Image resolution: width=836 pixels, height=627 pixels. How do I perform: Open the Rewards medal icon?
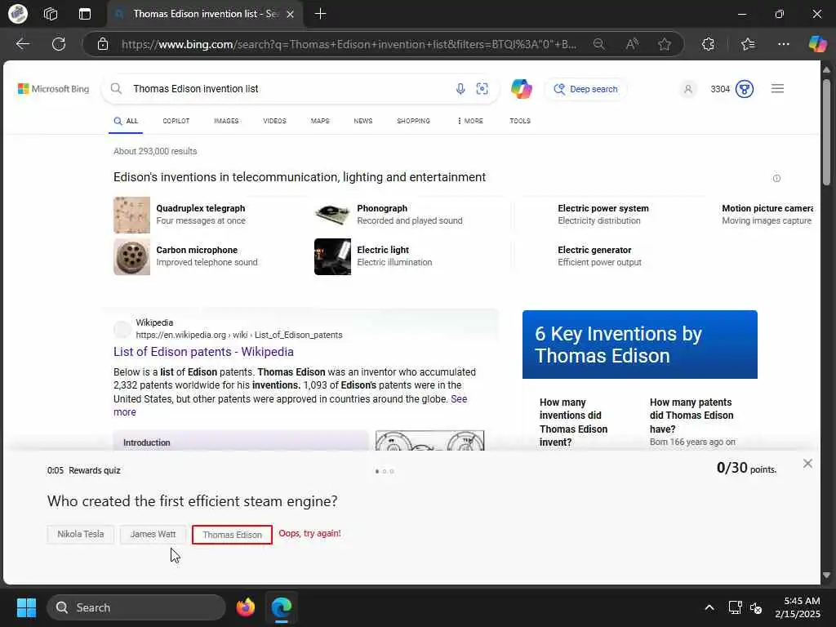pyautogui.click(x=745, y=89)
